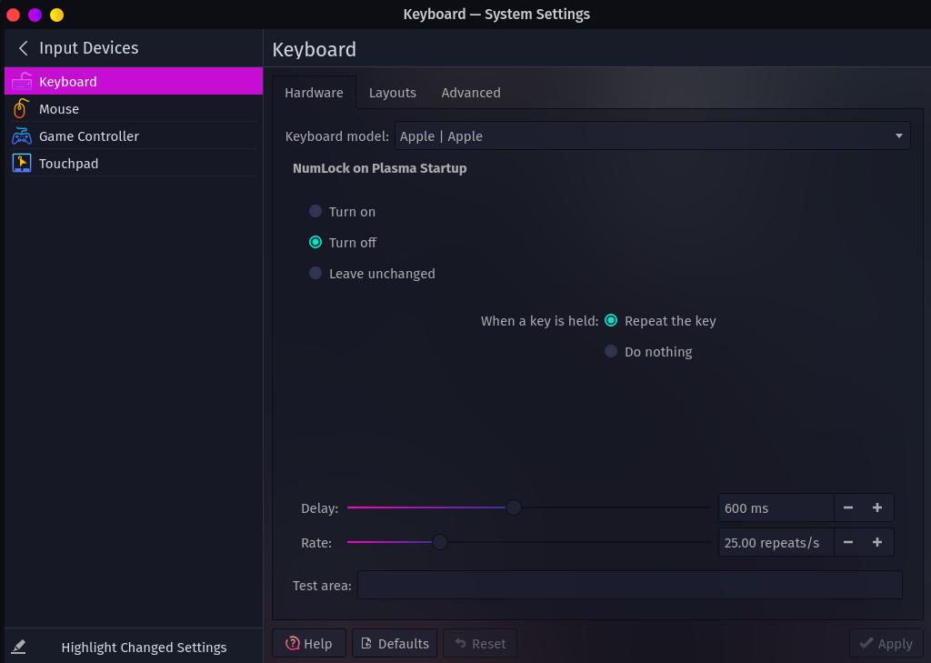Click the back arrow beside Input Devices
This screenshot has height=663, width=931.
[x=23, y=48]
